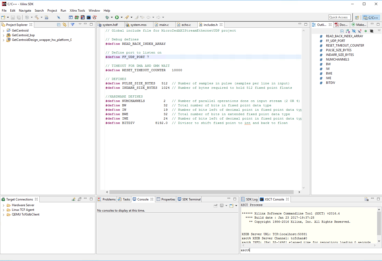
Task: Close the includes.h editor tab
Action: [x=221, y=25]
